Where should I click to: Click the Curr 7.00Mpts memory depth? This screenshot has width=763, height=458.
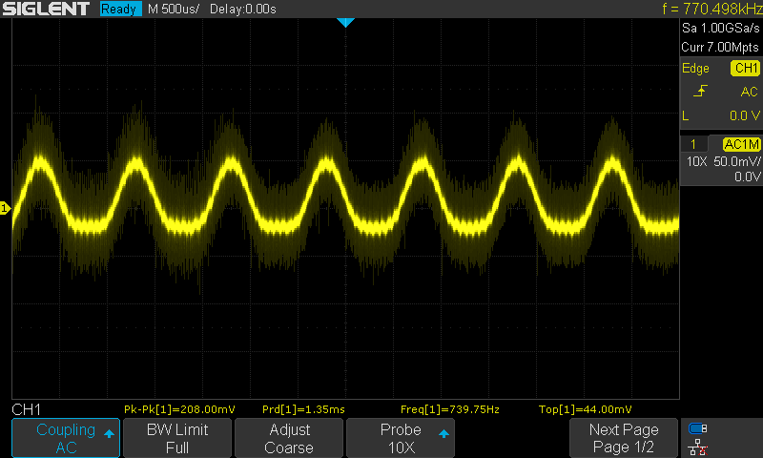click(720, 47)
